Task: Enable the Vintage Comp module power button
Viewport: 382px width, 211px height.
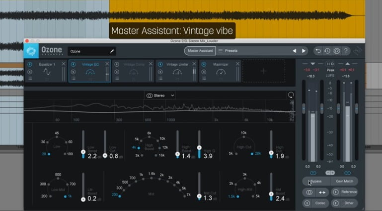Action: (x=117, y=64)
